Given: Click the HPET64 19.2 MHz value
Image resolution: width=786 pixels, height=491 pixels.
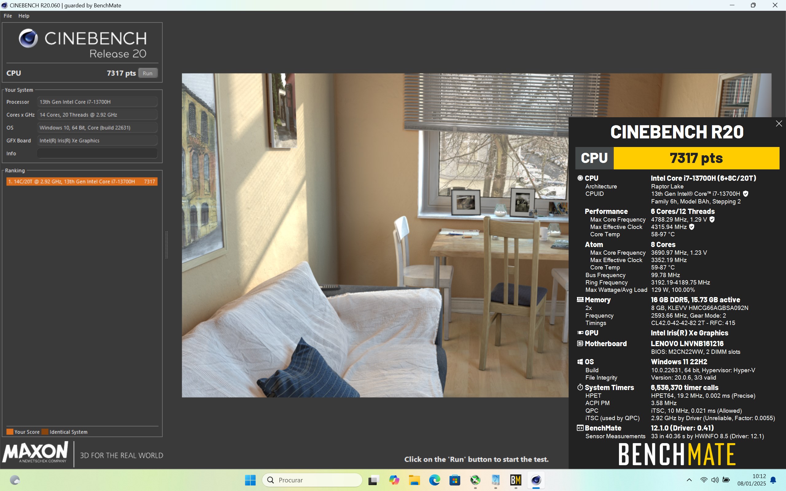Looking at the screenshot, I should (703, 396).
